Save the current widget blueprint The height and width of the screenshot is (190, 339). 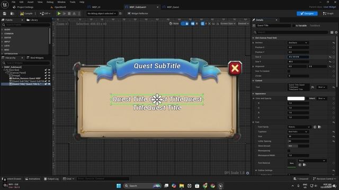[5, 14]
